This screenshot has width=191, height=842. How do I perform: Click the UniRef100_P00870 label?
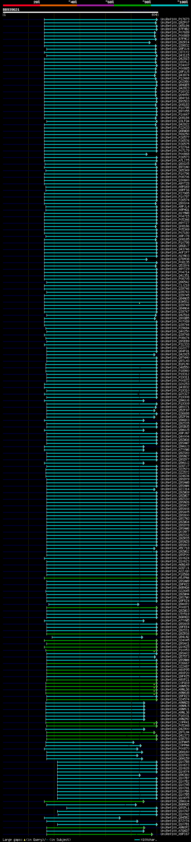175,749
